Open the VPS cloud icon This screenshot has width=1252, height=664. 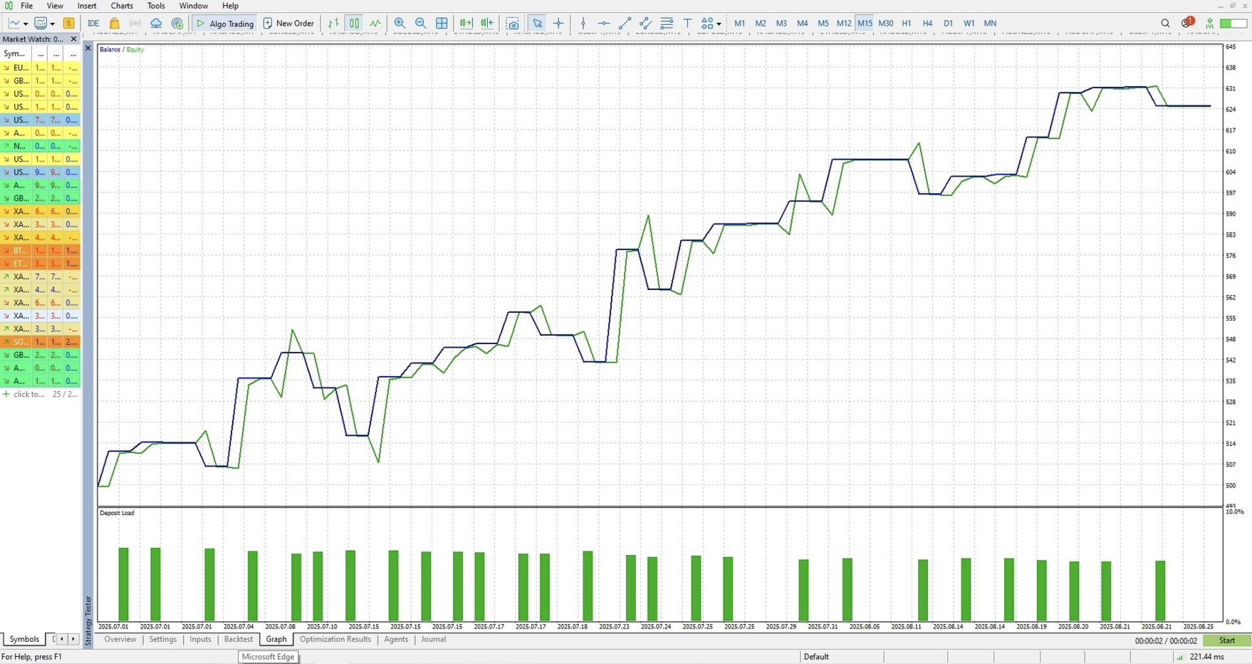[156, 24]
